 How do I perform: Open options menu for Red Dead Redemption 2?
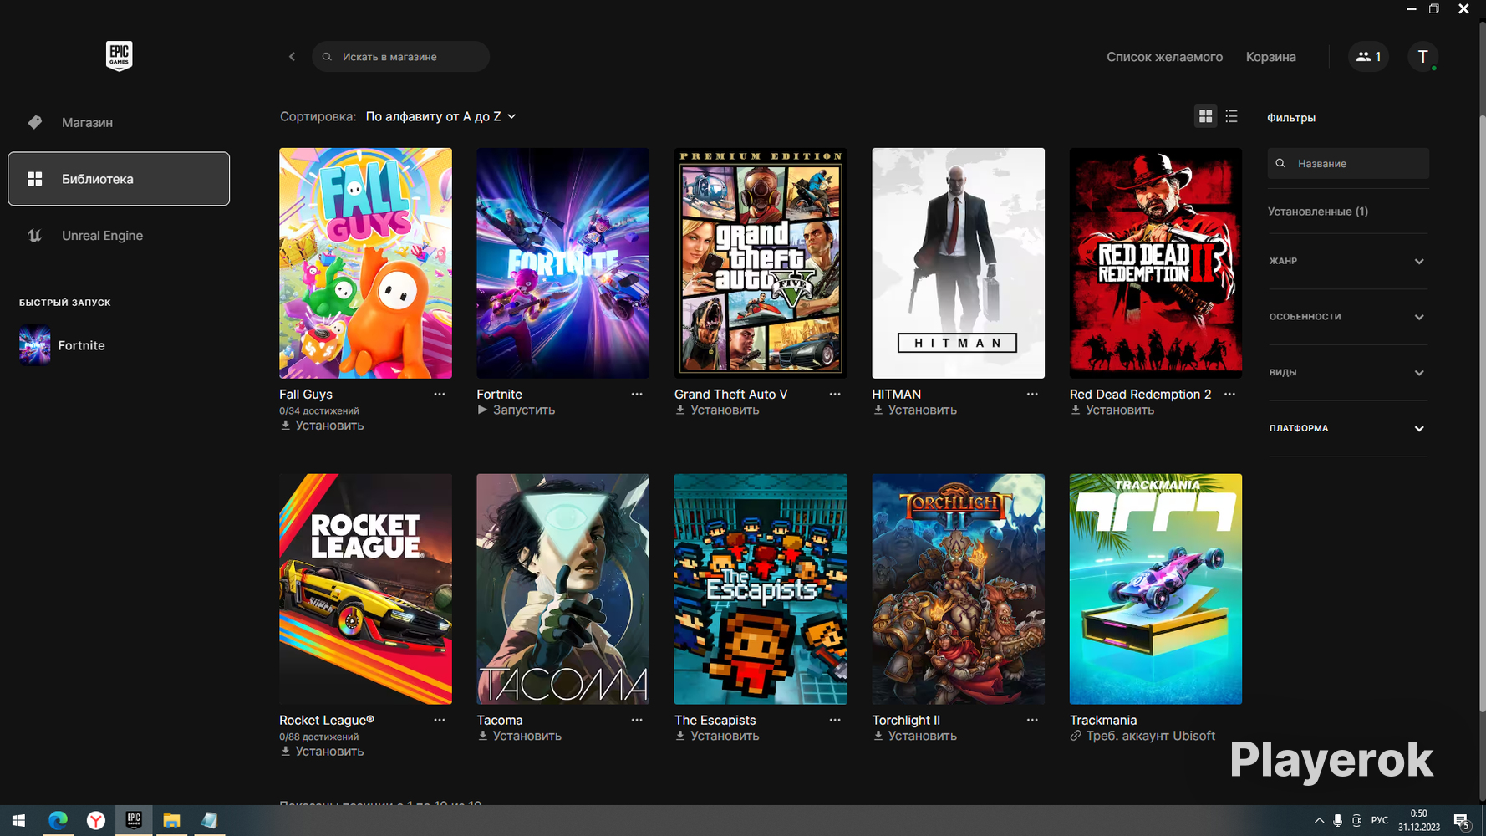point(1229,394)
